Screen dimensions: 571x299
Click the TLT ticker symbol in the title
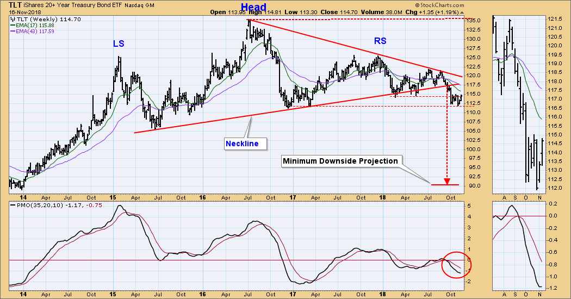15,5
